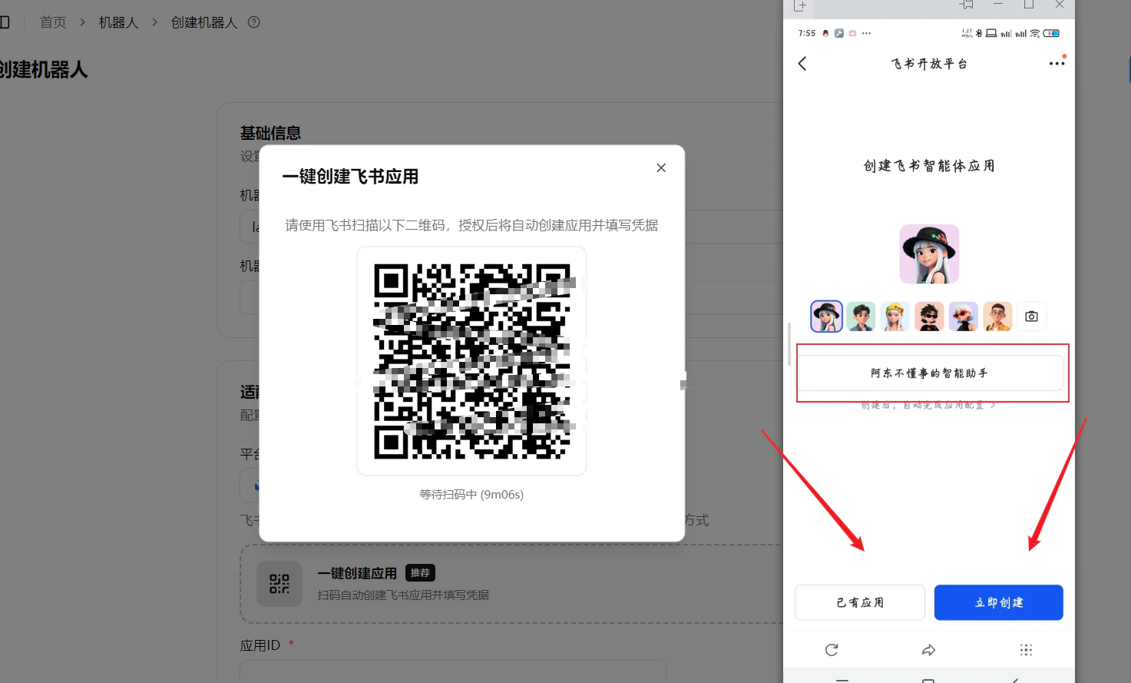Click the 扫码自动创建飞书应用并填写凭据 description
Viewport: 1131px width, 683px height.
[403, 595]
